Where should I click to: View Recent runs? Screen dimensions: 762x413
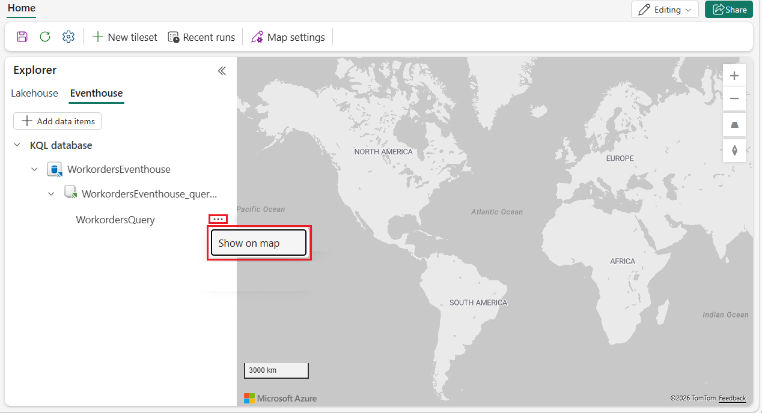point(201,37)
